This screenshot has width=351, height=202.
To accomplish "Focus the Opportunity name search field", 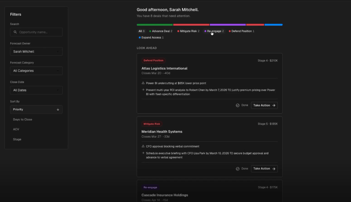I will (x=36, y=32).
